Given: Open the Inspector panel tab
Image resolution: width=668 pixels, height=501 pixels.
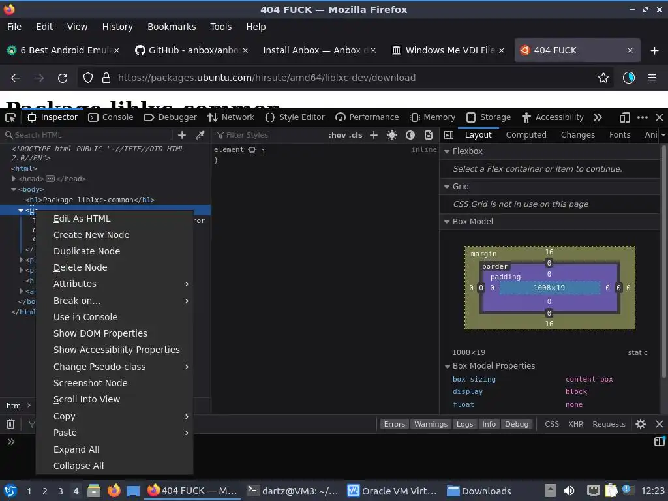Looking at the screenshot, I should tap(52, 117).
